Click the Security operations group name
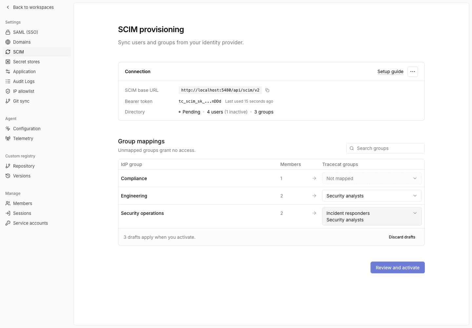Screen dimensions: 472x328 click(x=142, y=213)
